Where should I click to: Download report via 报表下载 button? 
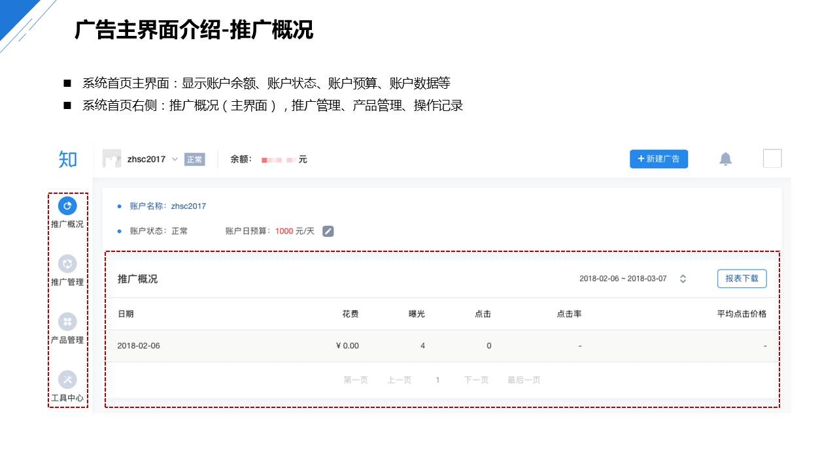742,279
